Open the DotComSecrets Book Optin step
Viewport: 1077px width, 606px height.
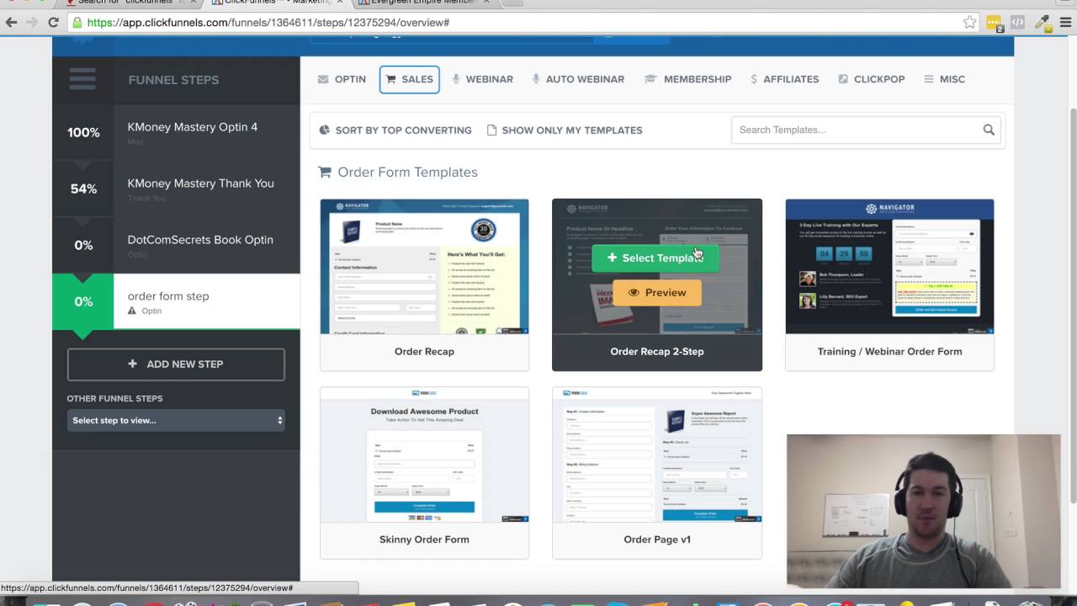click(200, 240)
